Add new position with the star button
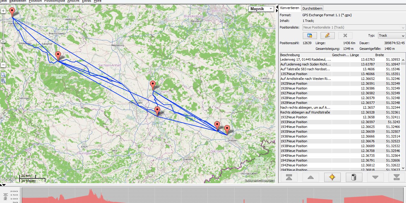406x203 pixels. pyautogui.click(x=332, y=177)
